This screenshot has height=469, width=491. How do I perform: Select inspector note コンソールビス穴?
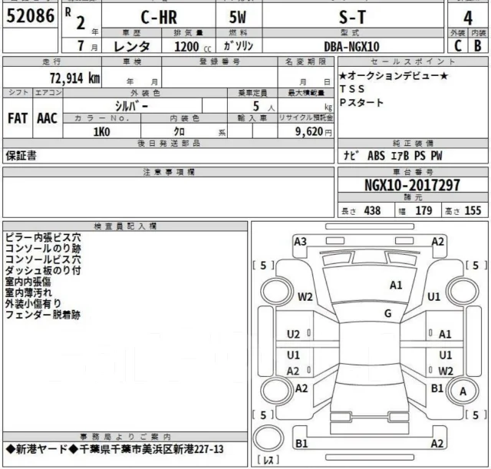click(43, 259)
